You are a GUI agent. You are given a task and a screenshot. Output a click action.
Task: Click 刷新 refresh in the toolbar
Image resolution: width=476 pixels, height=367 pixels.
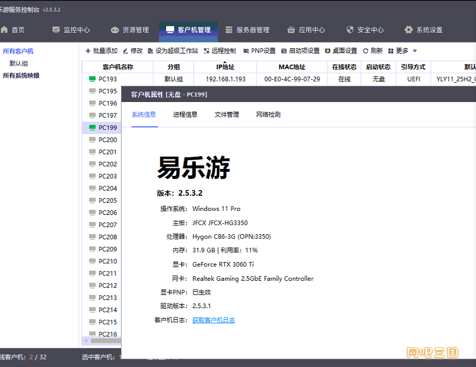373,51
